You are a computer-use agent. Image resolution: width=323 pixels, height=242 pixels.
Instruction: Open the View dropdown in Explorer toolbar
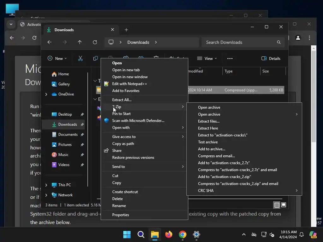[207, 58]
